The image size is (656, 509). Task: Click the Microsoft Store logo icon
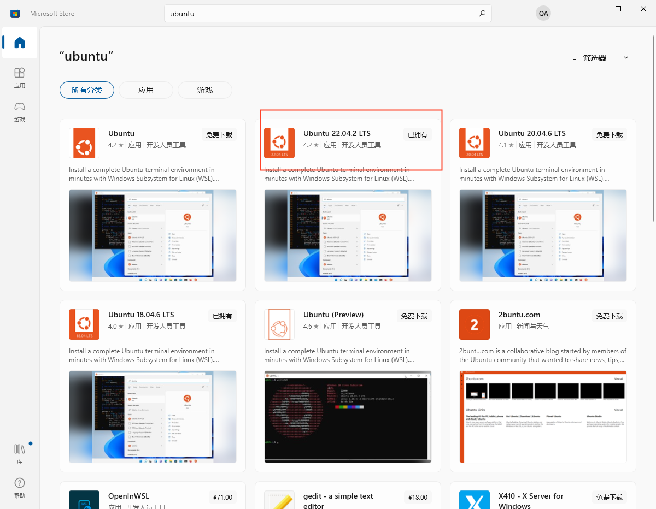(x=15, y=13)
